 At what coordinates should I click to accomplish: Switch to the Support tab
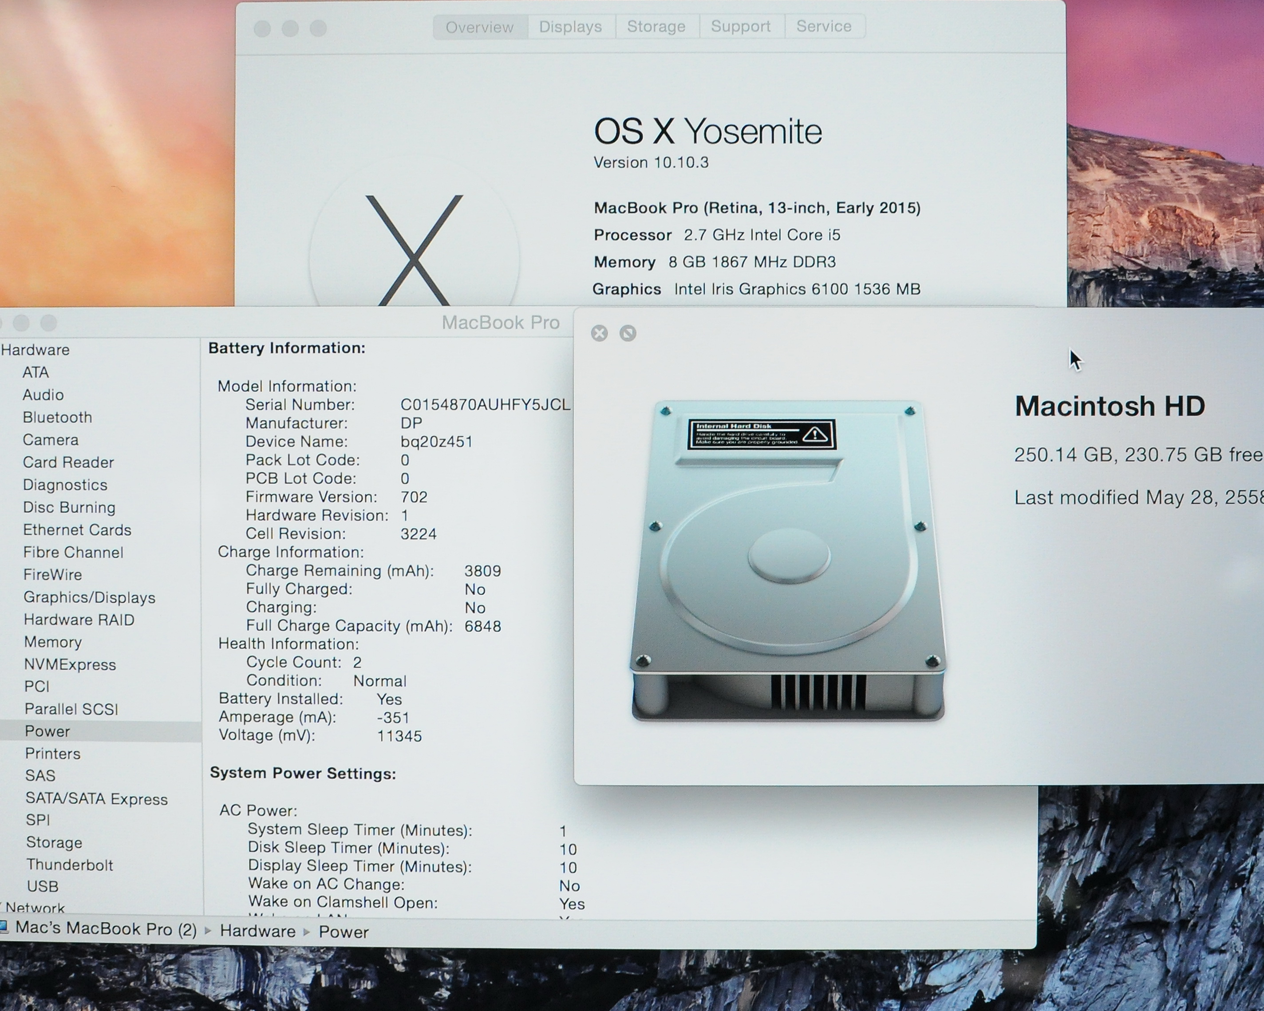(740, 27)
